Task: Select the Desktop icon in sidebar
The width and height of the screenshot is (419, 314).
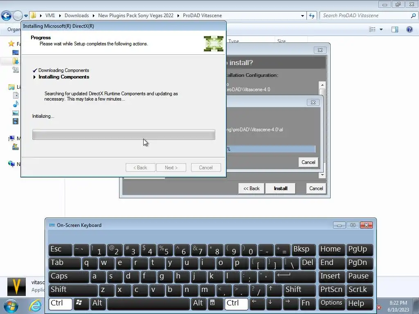Action: point(16,52)
